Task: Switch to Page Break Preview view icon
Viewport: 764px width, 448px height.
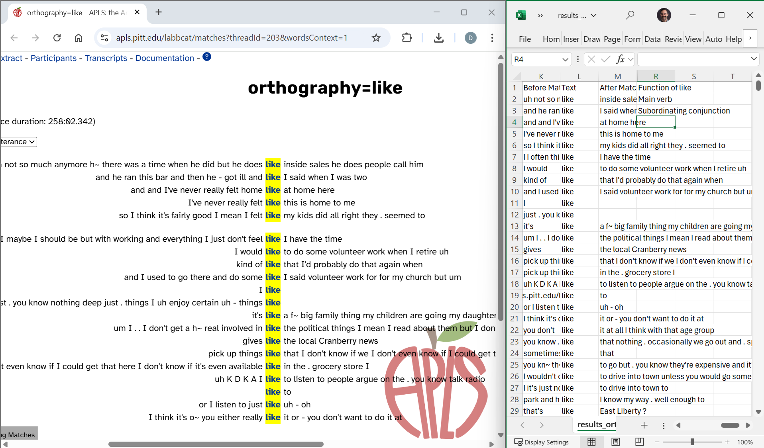Action: pos(639,442)
